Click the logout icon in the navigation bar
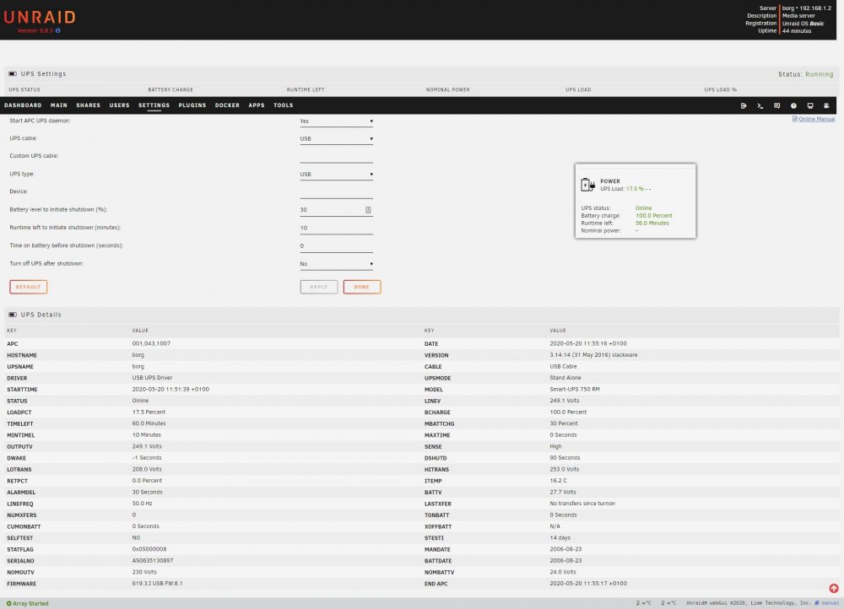This screenshot has width=844, height=609. (744, 106)
